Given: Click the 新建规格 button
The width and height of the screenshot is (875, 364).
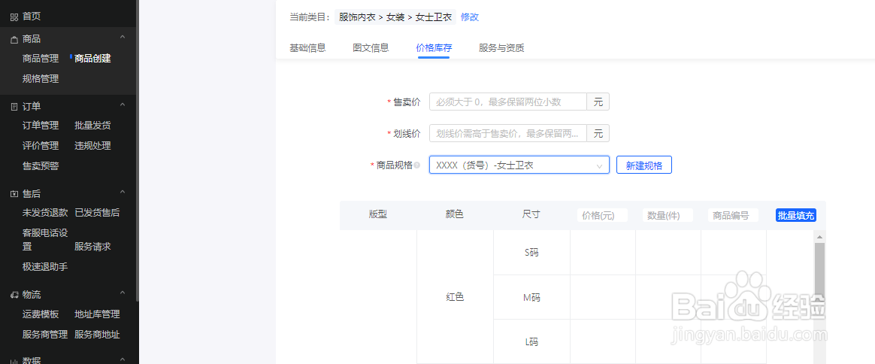Looking at the screenshot, I should point(644,165).
